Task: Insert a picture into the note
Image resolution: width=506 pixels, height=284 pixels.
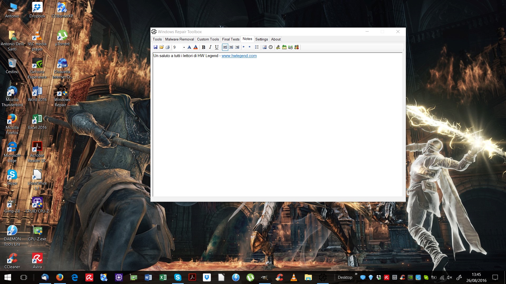Action: point(265,47)
